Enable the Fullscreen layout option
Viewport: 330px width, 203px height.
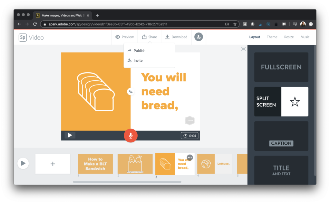coord(281,67)
